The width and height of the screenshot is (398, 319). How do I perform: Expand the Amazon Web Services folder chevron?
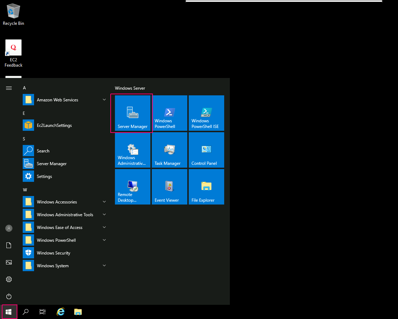pos(104,100)
